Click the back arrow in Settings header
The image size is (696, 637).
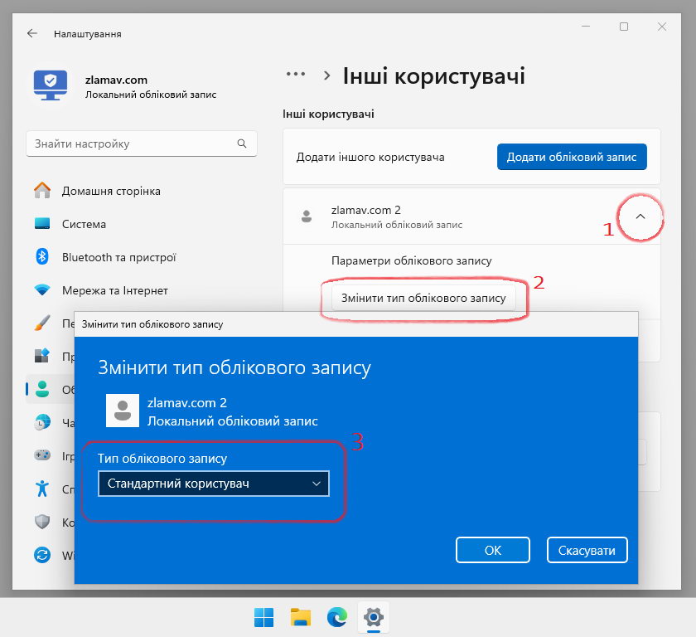click(x=32, y=34)
